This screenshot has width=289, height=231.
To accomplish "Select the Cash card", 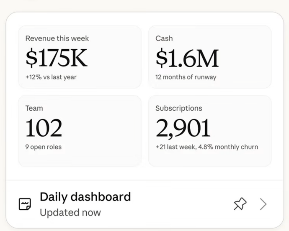I will coord(210,57).
